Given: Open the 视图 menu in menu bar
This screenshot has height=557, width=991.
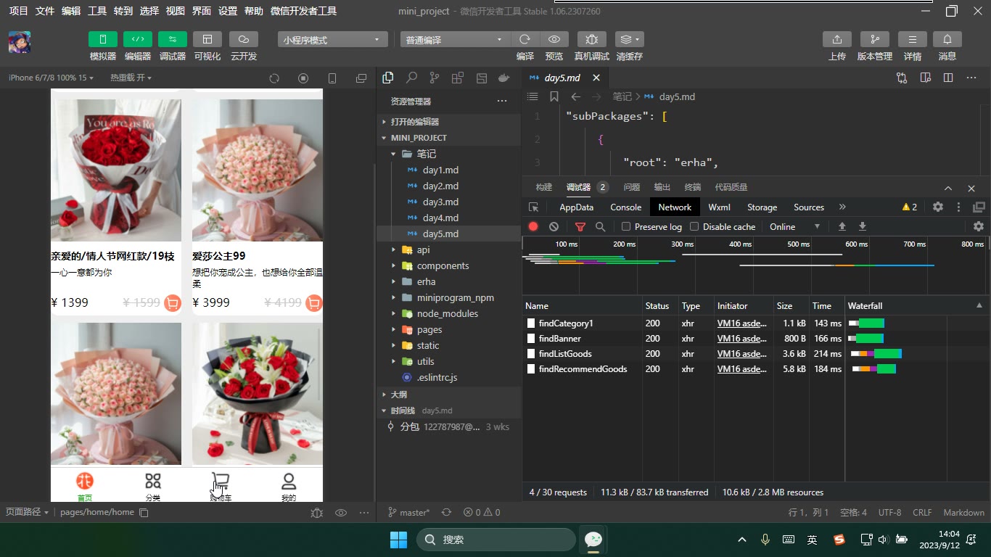Looking at the screenshot, I should pyautogui.click(x=175, y=11).
